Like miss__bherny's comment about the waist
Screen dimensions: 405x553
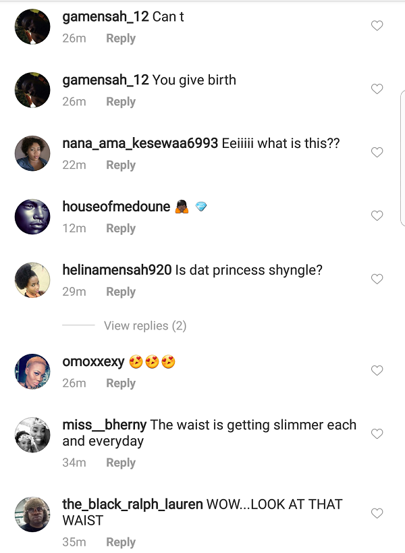tap(377, 433)
